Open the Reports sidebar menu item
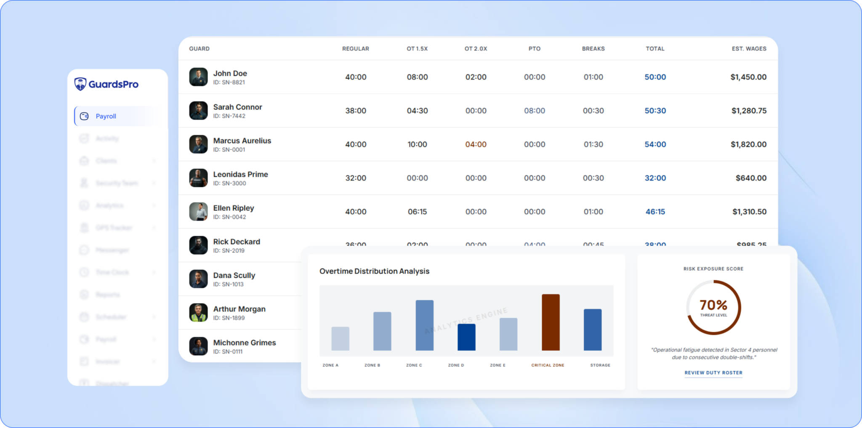 [107, 295]
